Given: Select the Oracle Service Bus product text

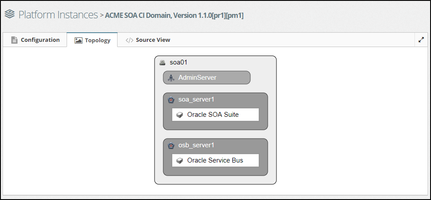Looking at the screenshot, I should point(215,160).
